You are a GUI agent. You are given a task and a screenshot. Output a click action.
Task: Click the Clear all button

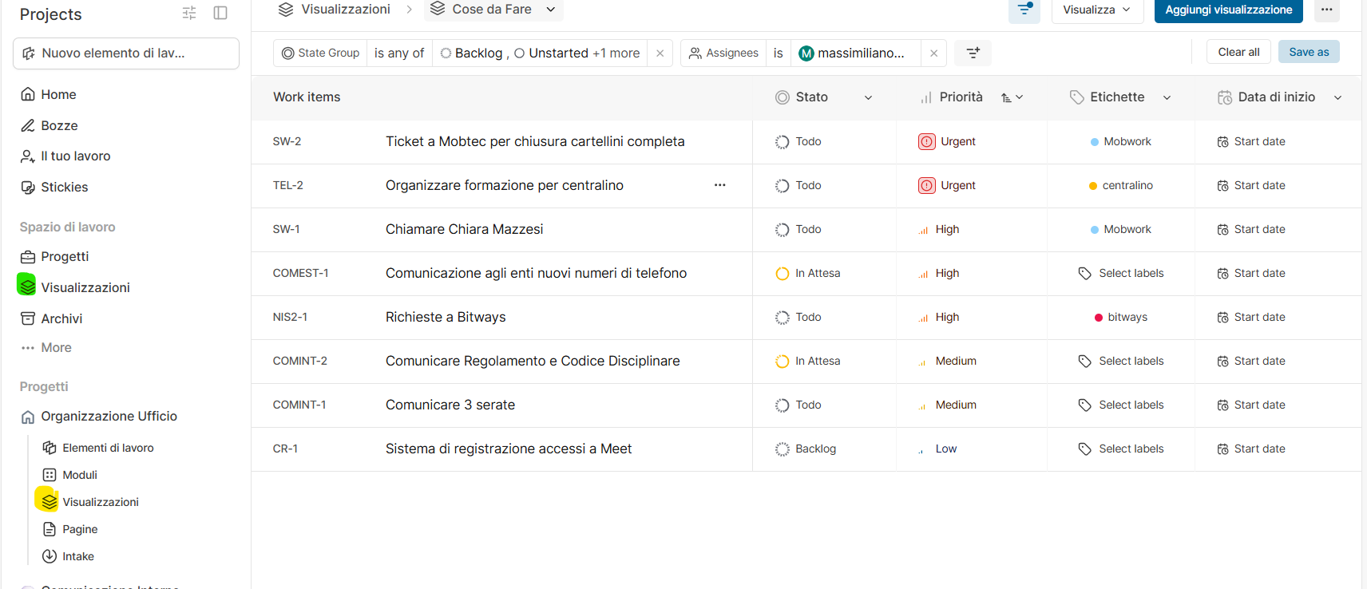(1238, 52)
